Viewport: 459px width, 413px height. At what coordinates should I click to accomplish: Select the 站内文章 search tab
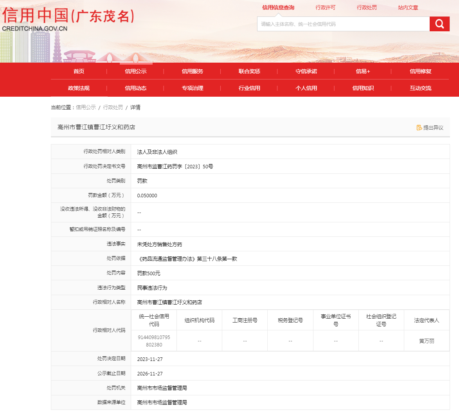click(408, 7)
